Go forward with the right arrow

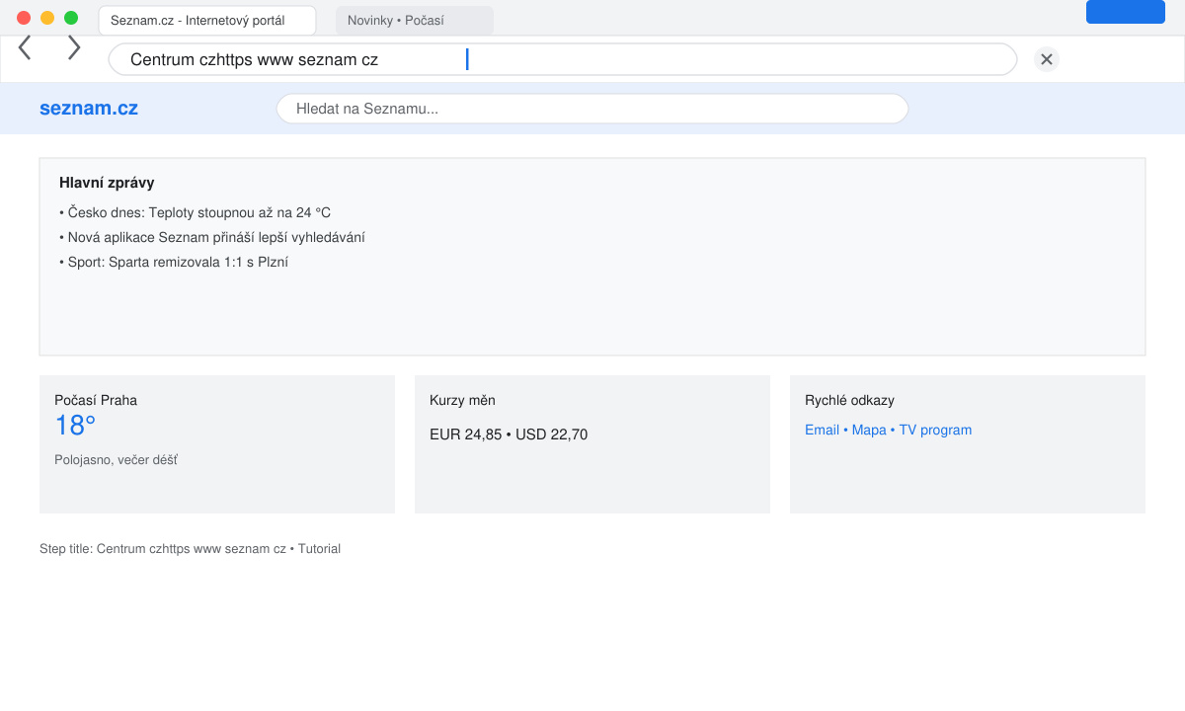coord(74,47)
